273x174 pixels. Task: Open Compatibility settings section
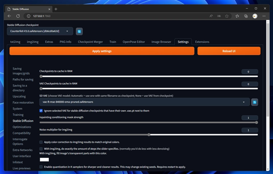22,133
